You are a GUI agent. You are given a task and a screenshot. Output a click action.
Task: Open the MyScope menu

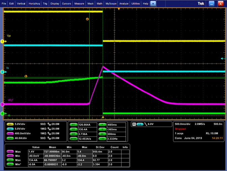(111, 4)
